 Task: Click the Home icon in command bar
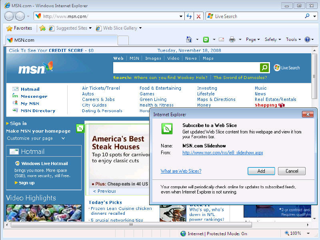pos(189,39)
